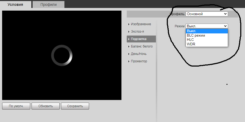Navigate to the День/Ночь section

(138, 54)
